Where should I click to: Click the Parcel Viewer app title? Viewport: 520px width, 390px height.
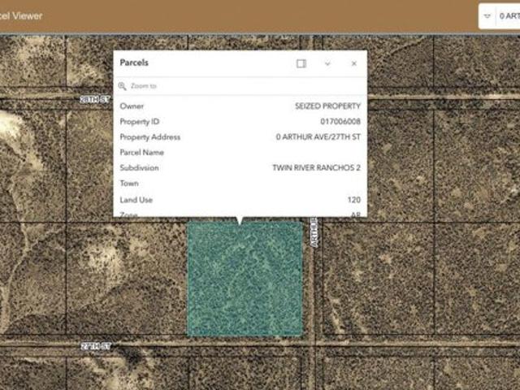(x=21, y=15)
